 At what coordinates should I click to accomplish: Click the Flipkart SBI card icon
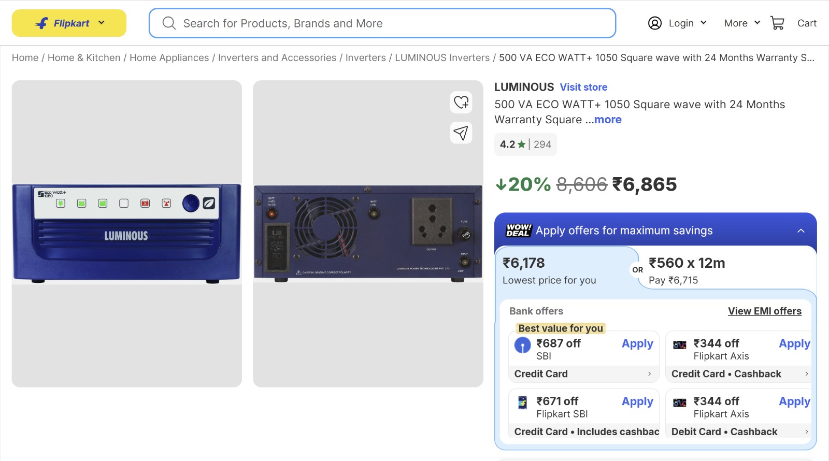click(522, 402)
